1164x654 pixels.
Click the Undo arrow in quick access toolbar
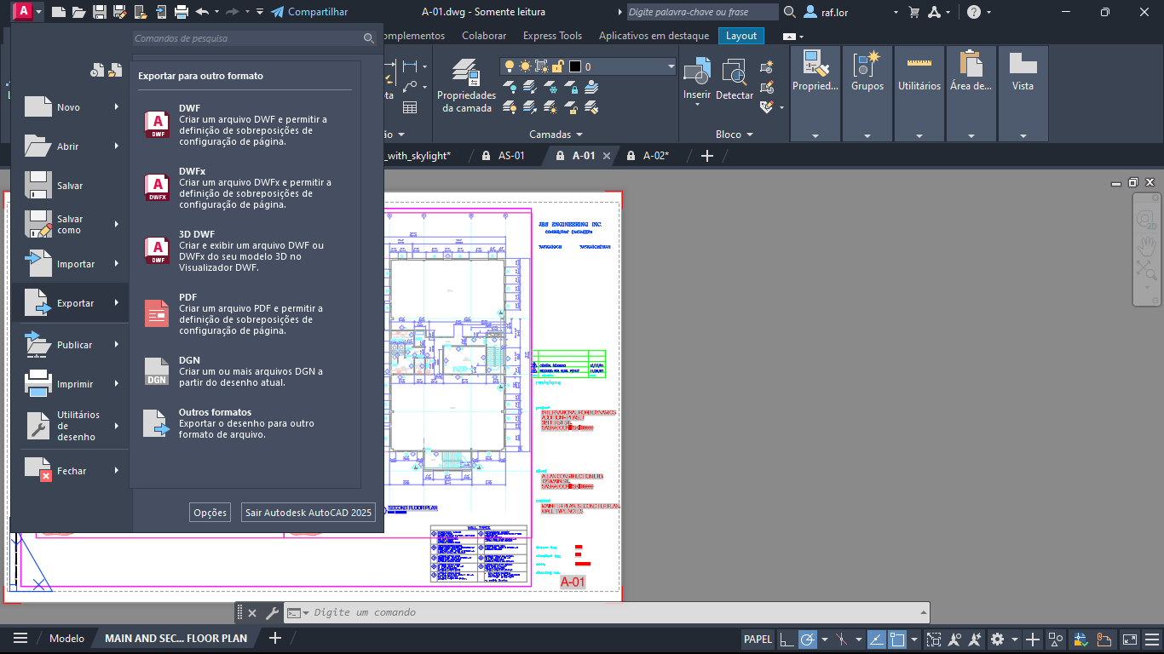pyautogui.click(x=202, y=12)
